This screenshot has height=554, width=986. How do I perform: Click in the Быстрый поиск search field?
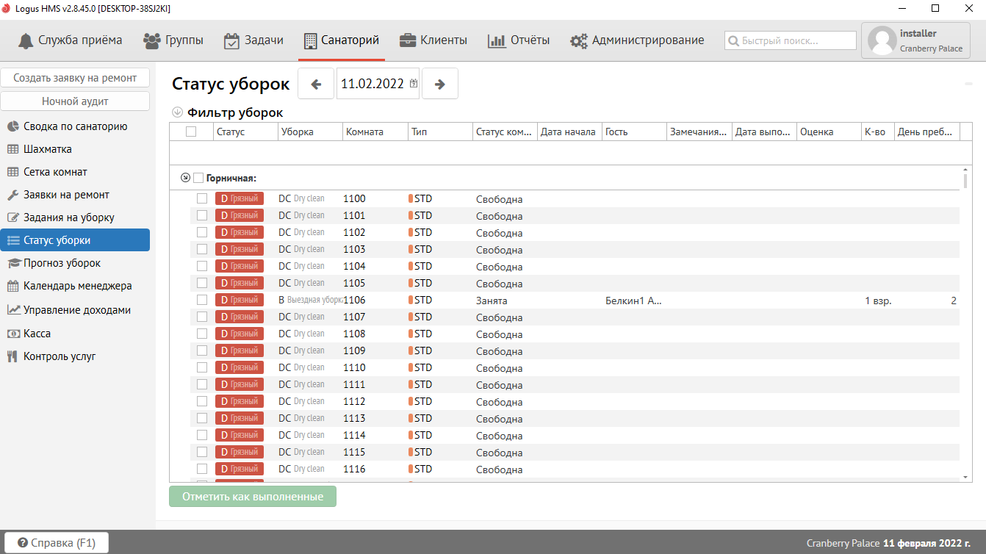791,40
